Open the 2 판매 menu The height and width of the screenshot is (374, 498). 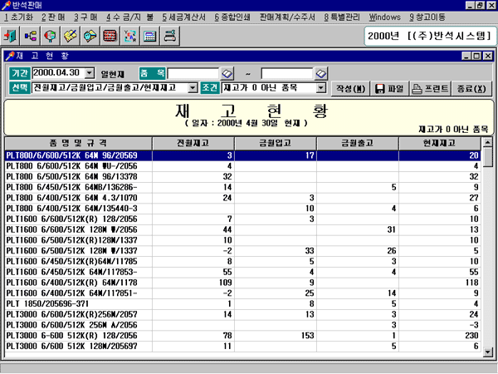pos(53,17)
